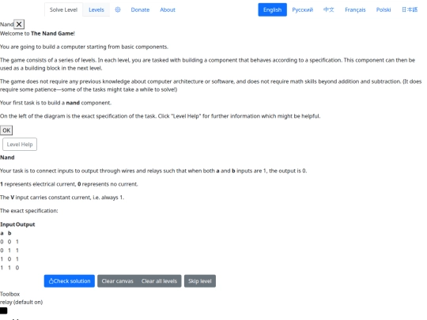Screen dimensions: 427x320
Task: Click the globe language icon in navbar
Action: 118,9
